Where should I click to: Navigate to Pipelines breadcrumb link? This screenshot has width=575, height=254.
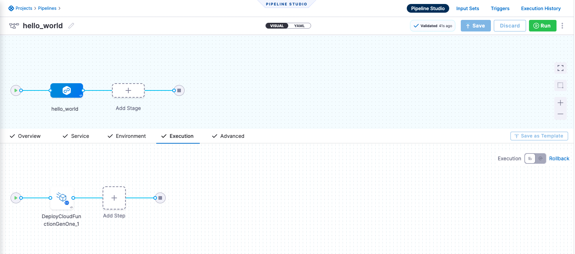(47, 8)
